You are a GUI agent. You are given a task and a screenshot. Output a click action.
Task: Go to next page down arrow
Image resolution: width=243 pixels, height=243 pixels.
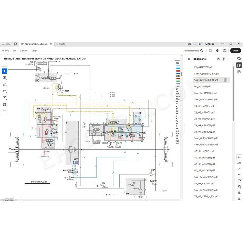[239, 175]
